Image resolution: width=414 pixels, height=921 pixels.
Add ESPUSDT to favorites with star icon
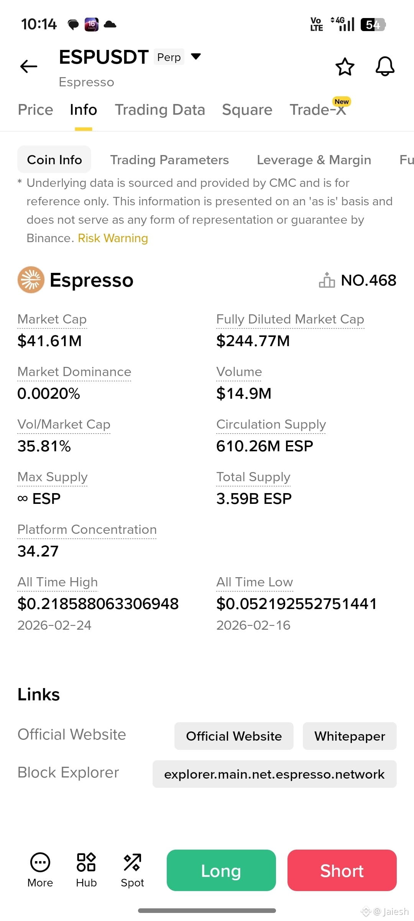pyautogui.click(x=345, y=67)
